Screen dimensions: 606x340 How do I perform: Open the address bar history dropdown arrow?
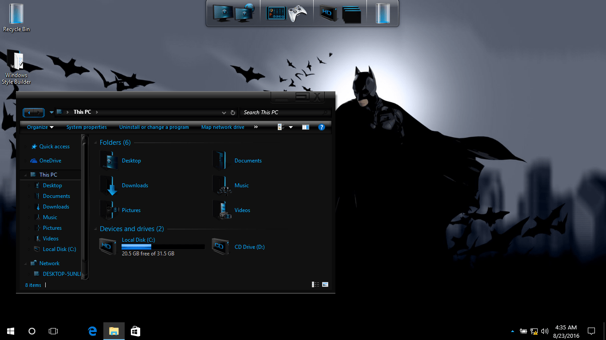point(224,112)
